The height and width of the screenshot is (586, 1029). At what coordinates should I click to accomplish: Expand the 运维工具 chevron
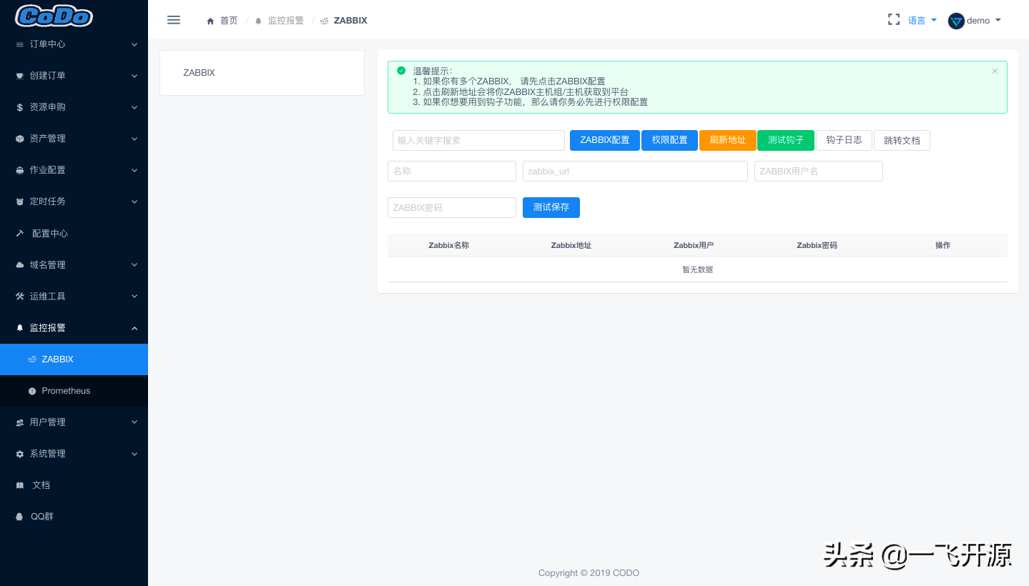click(134, 296)
